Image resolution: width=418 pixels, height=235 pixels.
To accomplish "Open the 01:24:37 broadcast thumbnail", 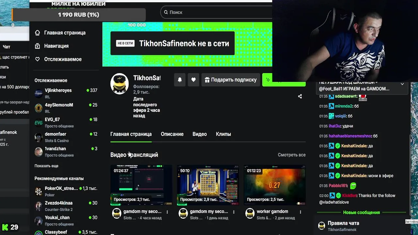I will (141, 185).
